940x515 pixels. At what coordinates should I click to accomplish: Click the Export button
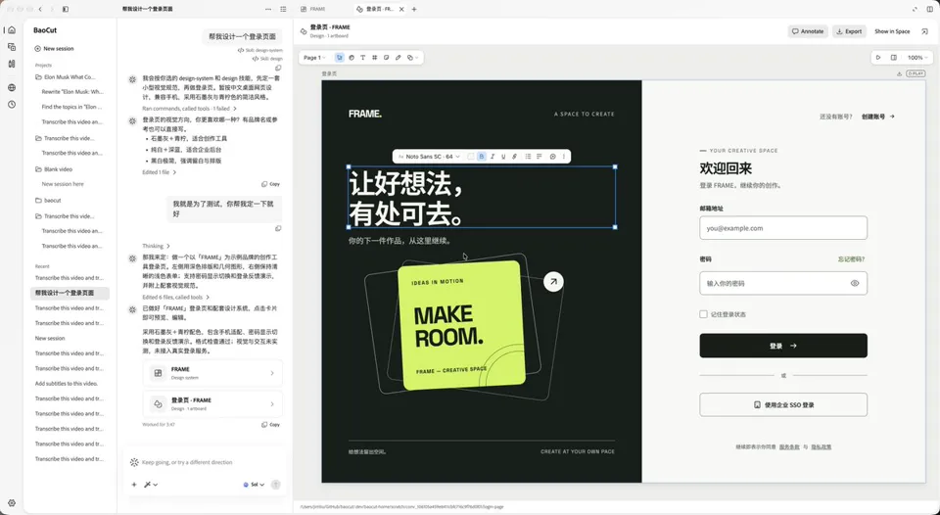[x=849, y=31]
